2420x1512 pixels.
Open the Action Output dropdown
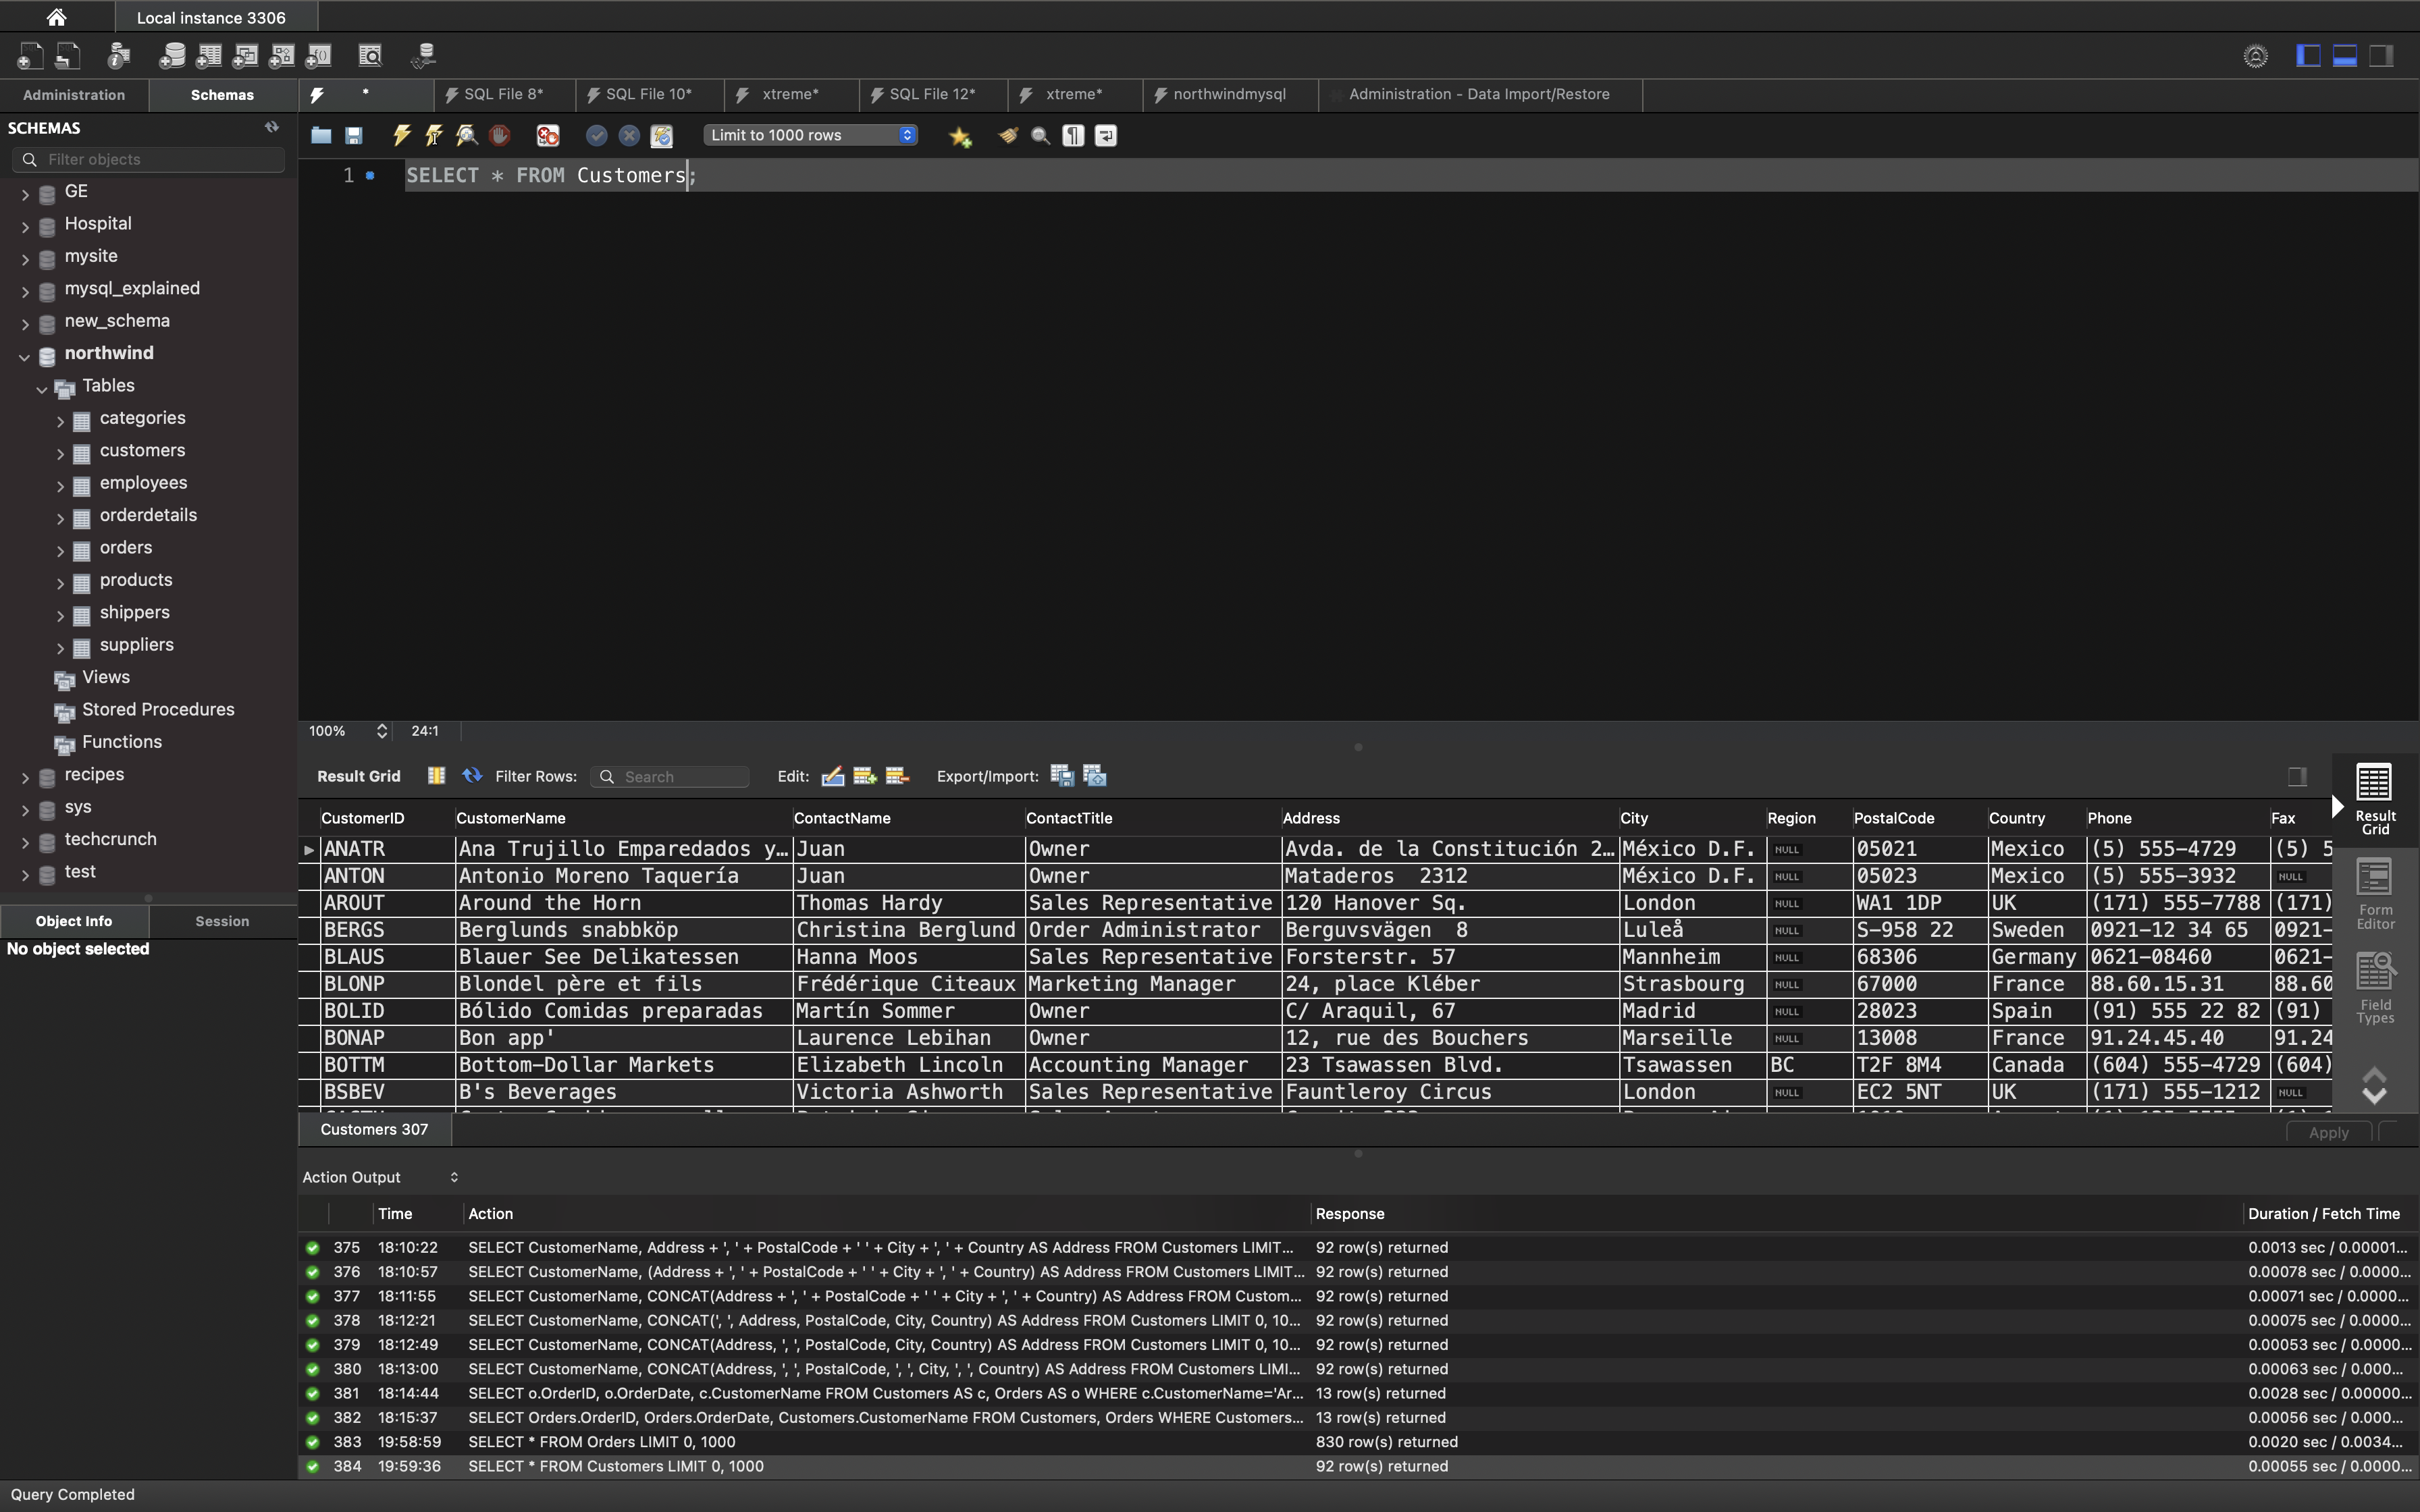pos(380,1177)
